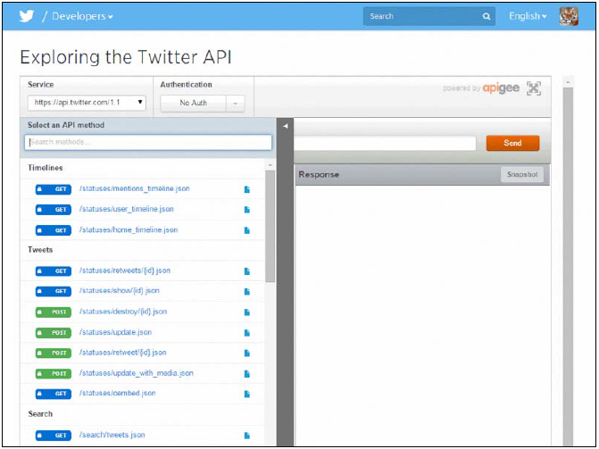
Task: Open the Service URL dropdown
Action: (x=87, y=103)
